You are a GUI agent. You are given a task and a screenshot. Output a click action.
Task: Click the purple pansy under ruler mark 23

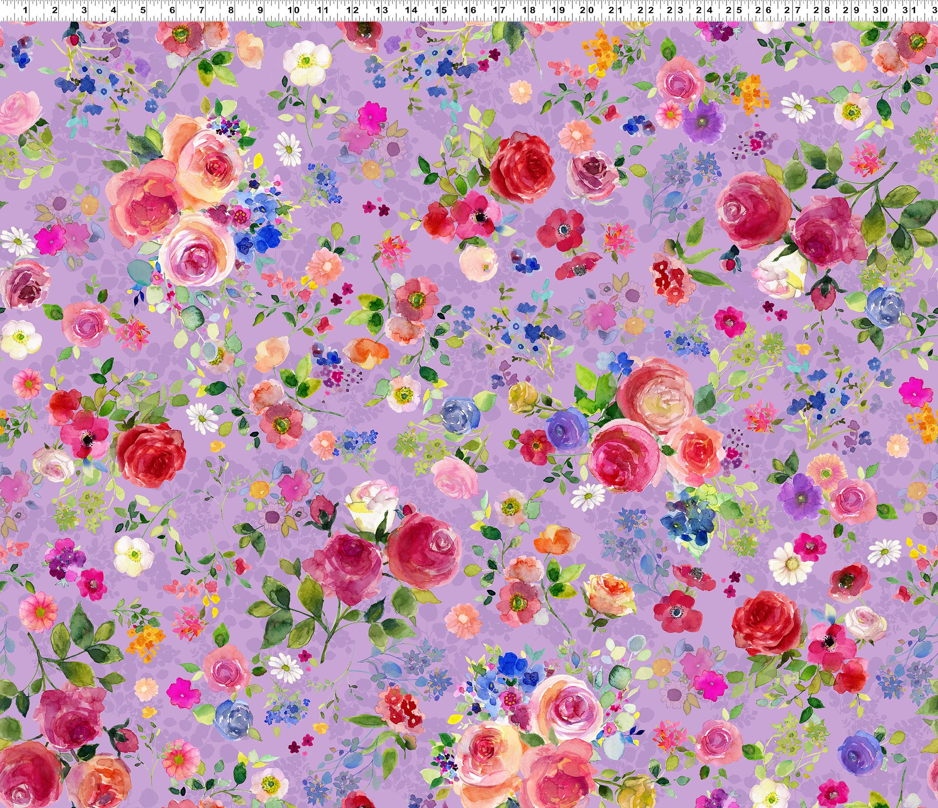tap(703, 122)
